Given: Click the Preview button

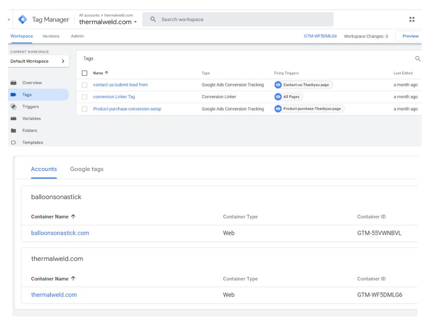Looking at the screenshot, I should 409,36.
